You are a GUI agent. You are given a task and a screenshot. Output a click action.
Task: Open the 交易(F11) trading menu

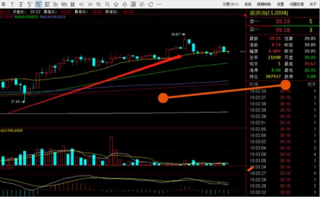point(230,4)
